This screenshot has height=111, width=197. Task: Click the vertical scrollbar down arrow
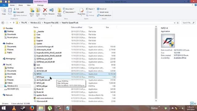(156, 101)
